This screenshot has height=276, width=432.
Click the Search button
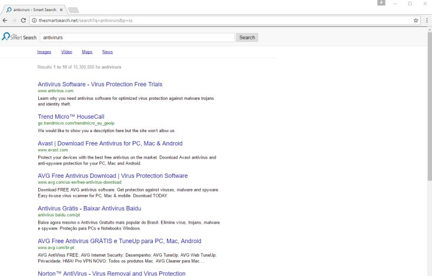tap(247, 38)
